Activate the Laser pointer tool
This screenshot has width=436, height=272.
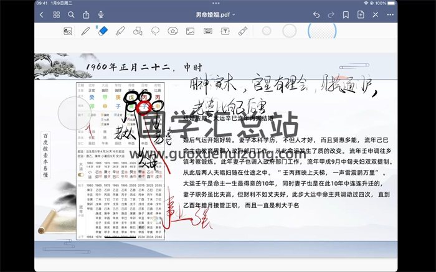243,30
